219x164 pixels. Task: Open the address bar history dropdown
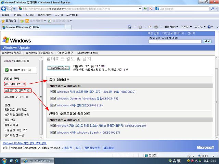click(x=140, y=9)
